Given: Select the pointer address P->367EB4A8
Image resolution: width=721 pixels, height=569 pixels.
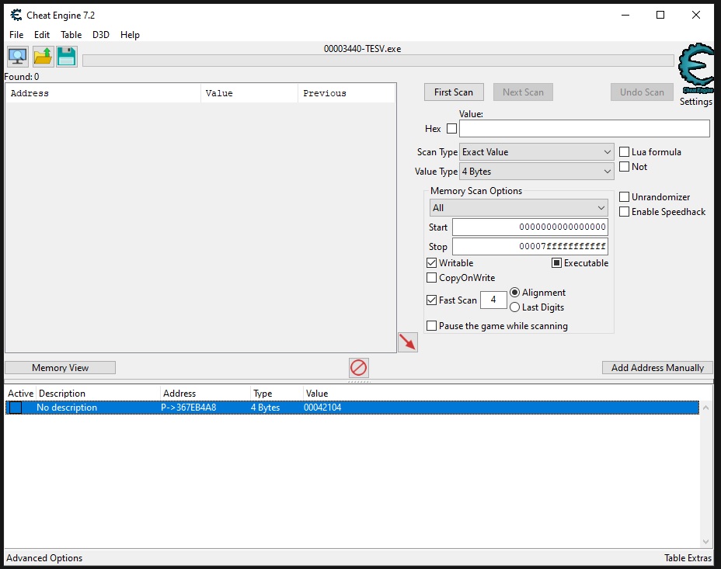Looking at the screenshot, I should 189,408.
